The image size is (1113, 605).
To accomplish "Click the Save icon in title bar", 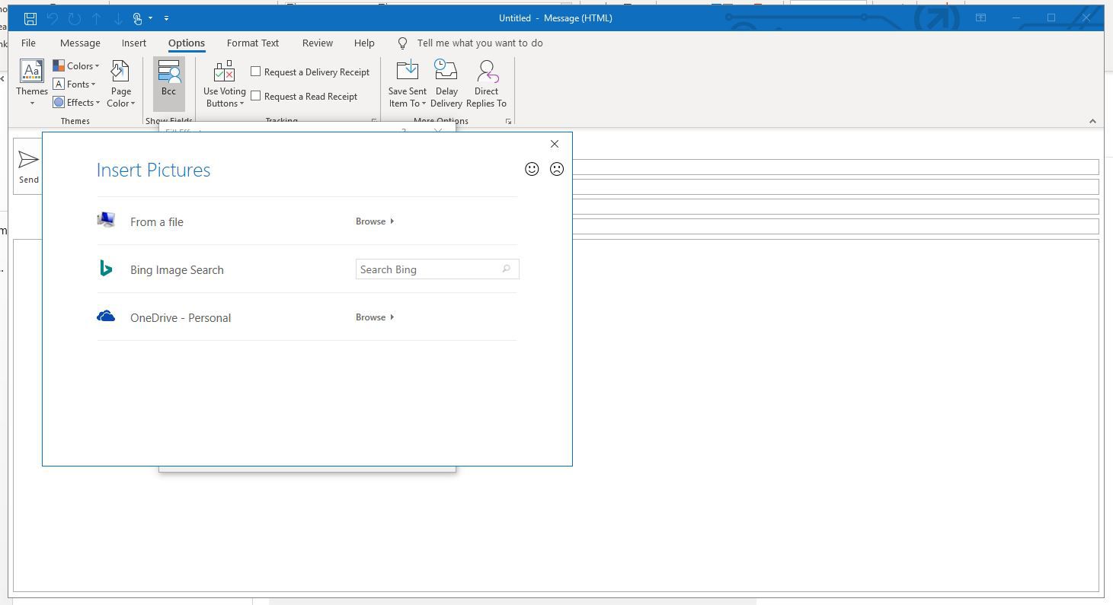I will (30, 18).
